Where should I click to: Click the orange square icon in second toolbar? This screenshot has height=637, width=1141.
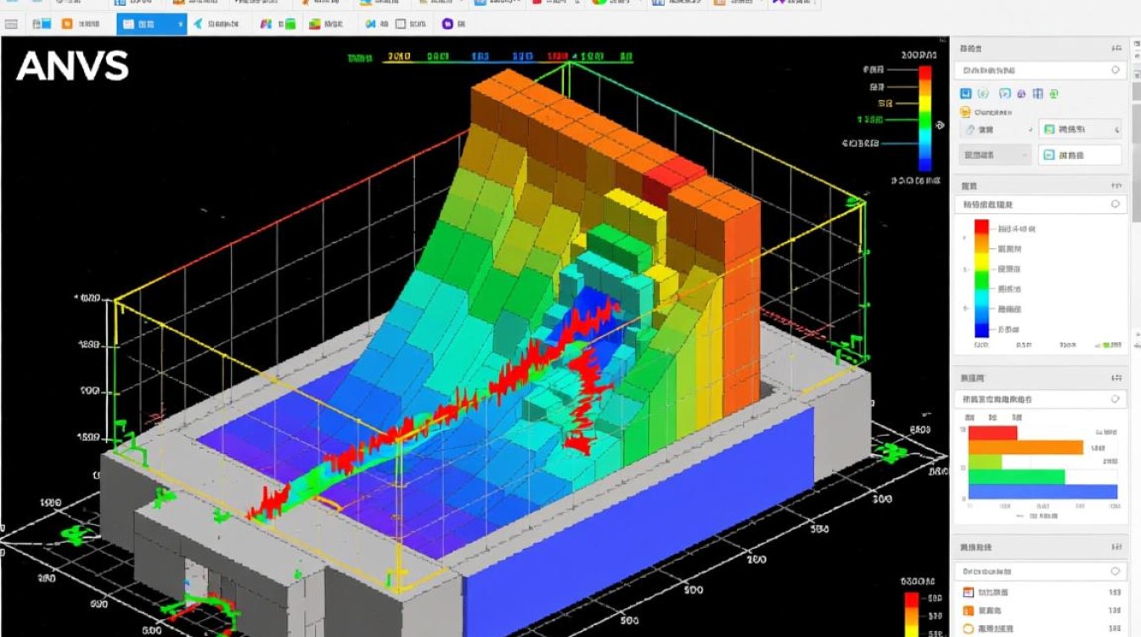(67, 24)
